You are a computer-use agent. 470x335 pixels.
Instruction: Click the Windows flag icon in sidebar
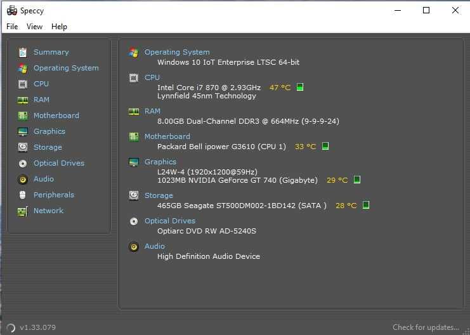(x=23, y=69)
